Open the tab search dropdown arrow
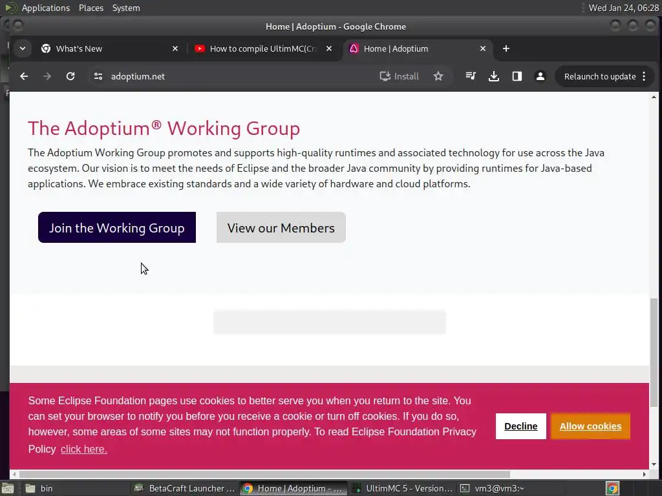 point(23,48)
